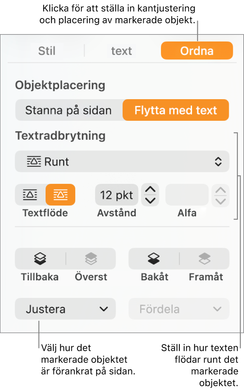Click the Bakåt layer icon
The height and width of the screenshot is (392, 244).
[x=154, y=259]
